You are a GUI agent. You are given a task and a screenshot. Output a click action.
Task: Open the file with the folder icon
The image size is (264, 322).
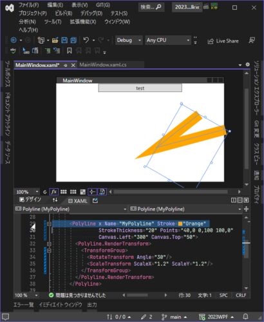[55, 40]
